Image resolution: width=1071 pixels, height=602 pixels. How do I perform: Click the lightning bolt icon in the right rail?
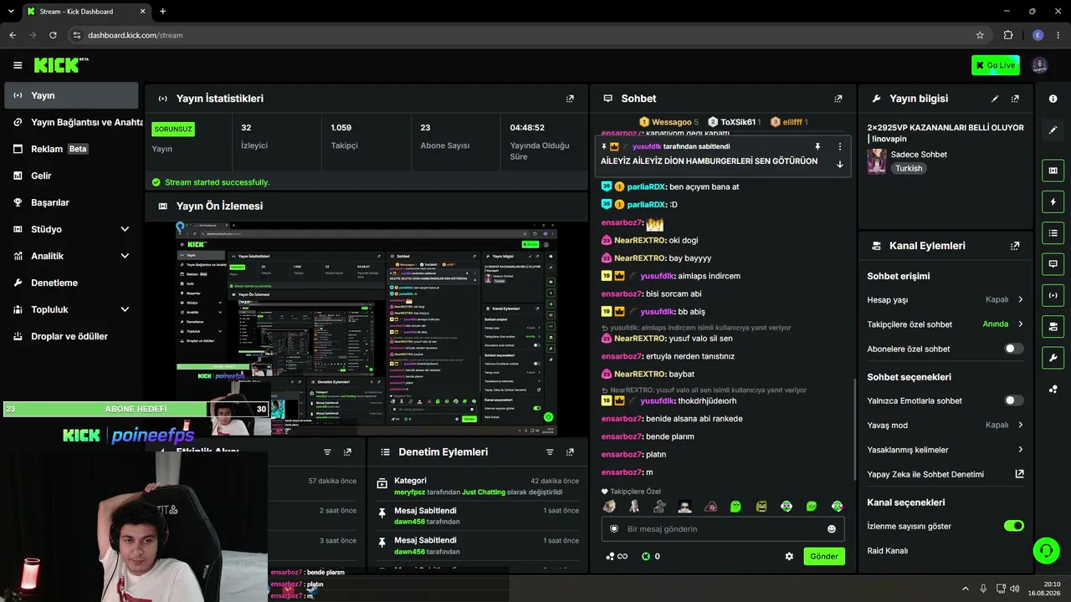pos(1053,202)
